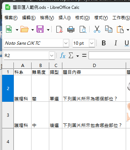Toggle Bold formatting
Image resolution: width=130 pixels, height=150 pixels.
[x=104, y=43]
